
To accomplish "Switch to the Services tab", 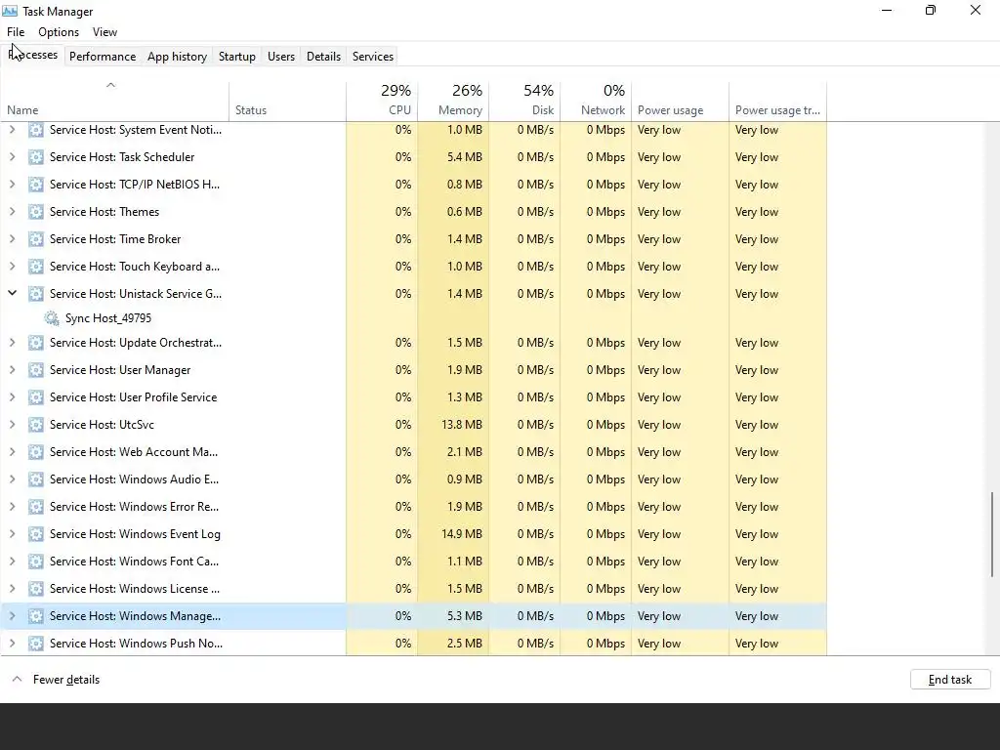I will 373,56.
